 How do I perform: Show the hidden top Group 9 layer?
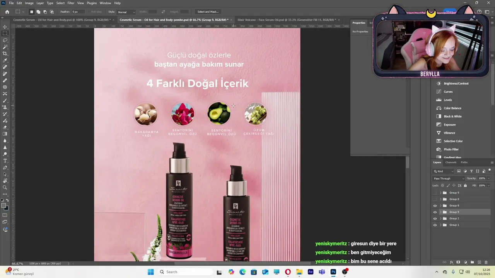coord(435,193)
